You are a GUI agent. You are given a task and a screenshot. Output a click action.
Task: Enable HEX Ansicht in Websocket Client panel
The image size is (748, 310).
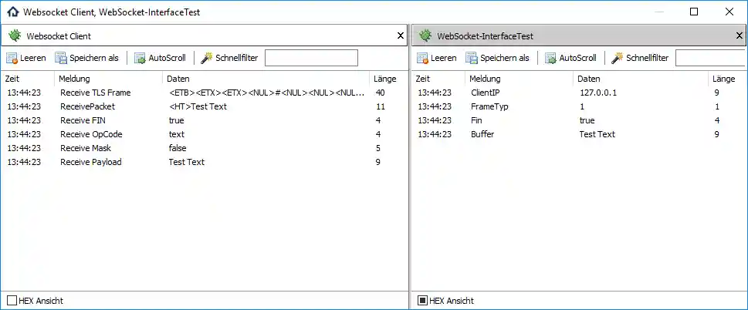(12, 301)
